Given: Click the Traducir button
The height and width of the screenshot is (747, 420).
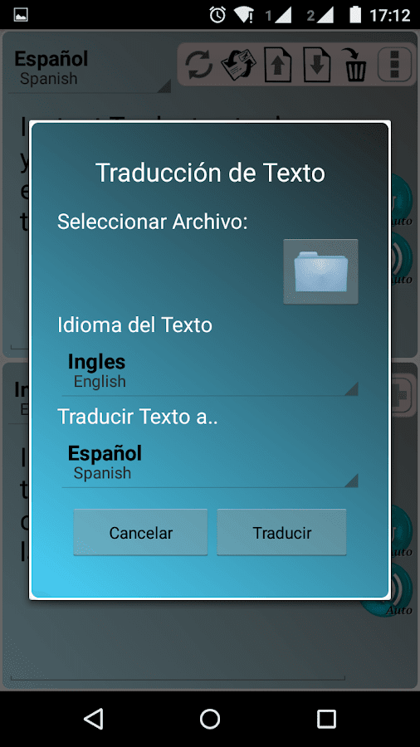Looking at the screenshot, I should pos(282,532).
